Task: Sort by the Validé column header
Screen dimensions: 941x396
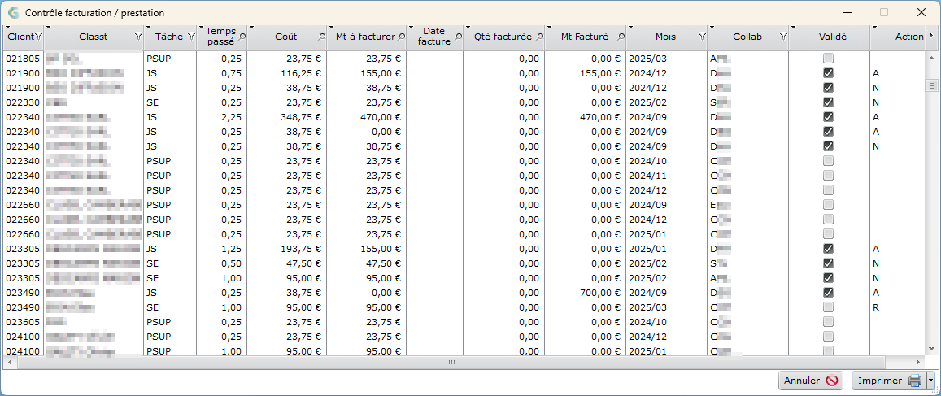Action: 832,37
